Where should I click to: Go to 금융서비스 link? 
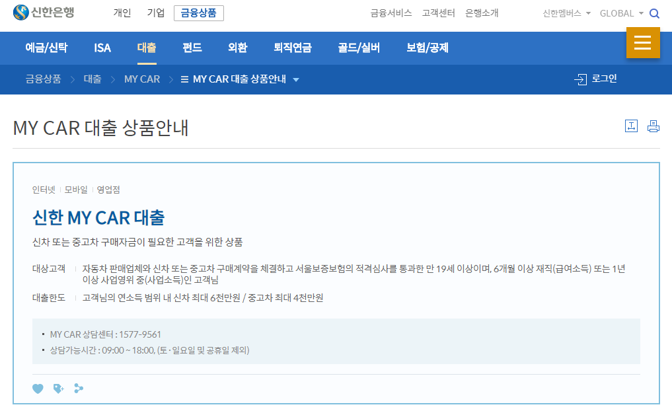[391, 13]
